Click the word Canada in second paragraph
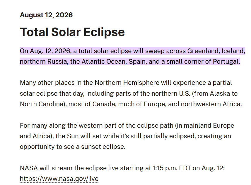This screenshot has height=185, width=251. pyautogui.click(x=104, y=104)
